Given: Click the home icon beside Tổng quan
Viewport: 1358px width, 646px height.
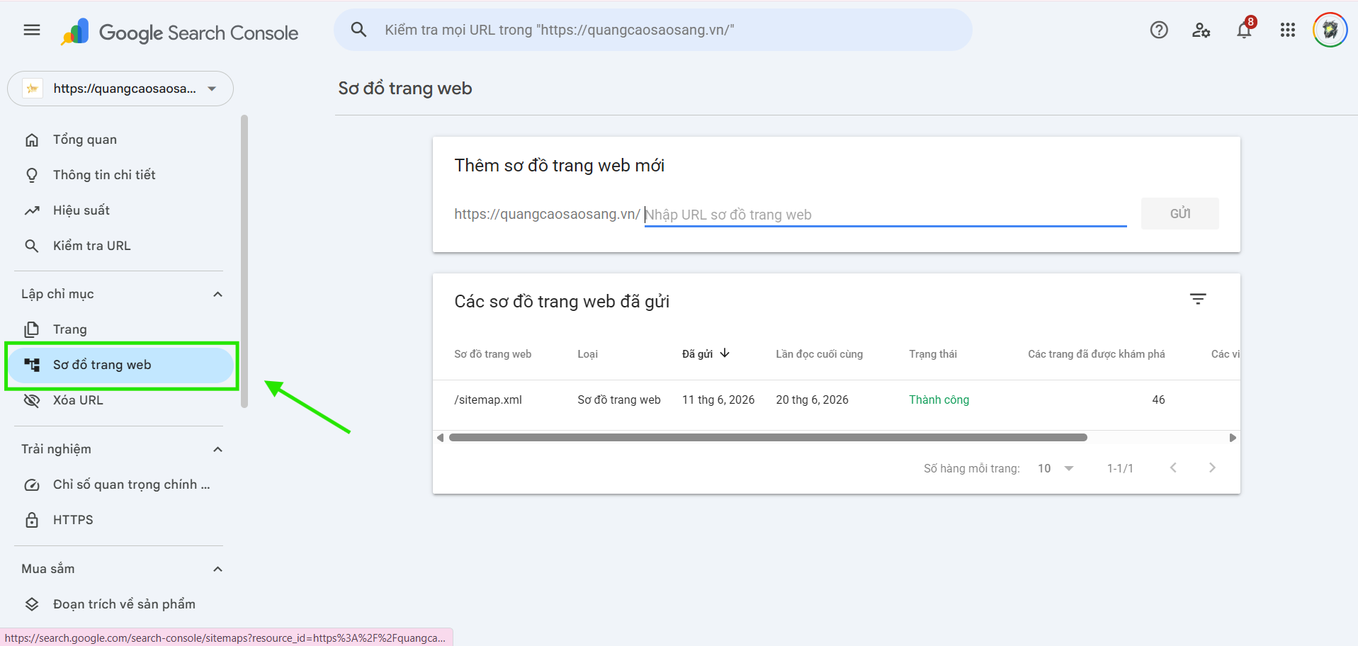Looking at the screenshot, I should pyautogui.click(x=32, y=140).
